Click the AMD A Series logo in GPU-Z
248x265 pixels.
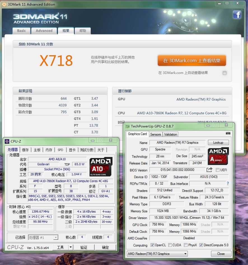click(218, 156)
